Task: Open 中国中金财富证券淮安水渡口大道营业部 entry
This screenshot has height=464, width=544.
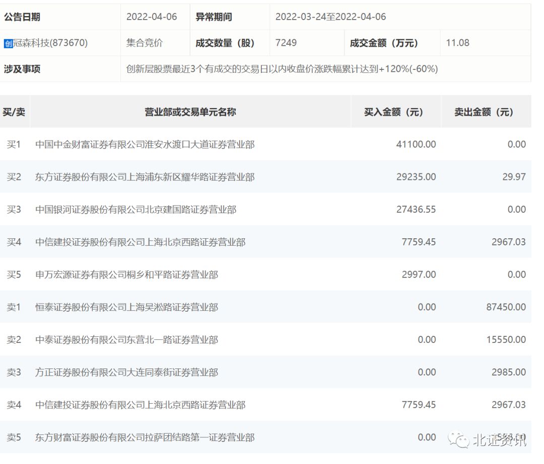Action: pos(145,145)
